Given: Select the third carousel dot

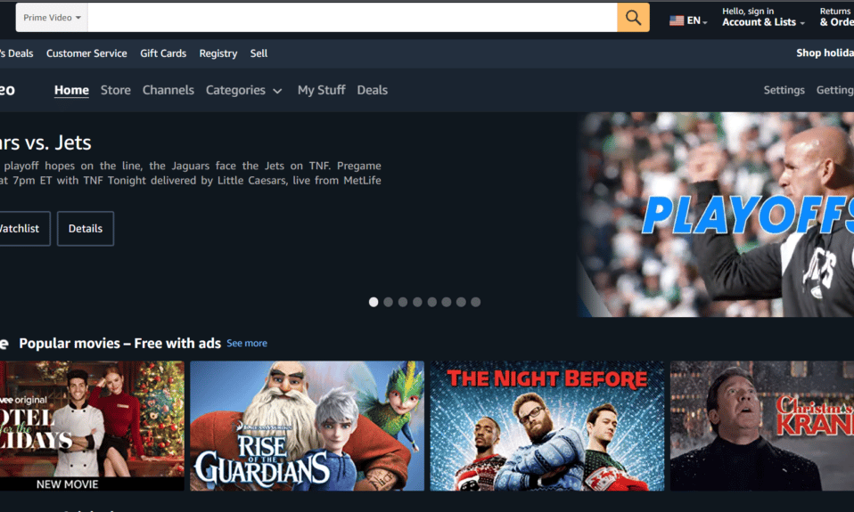Looking at the screenshot, I should [403, 302].
